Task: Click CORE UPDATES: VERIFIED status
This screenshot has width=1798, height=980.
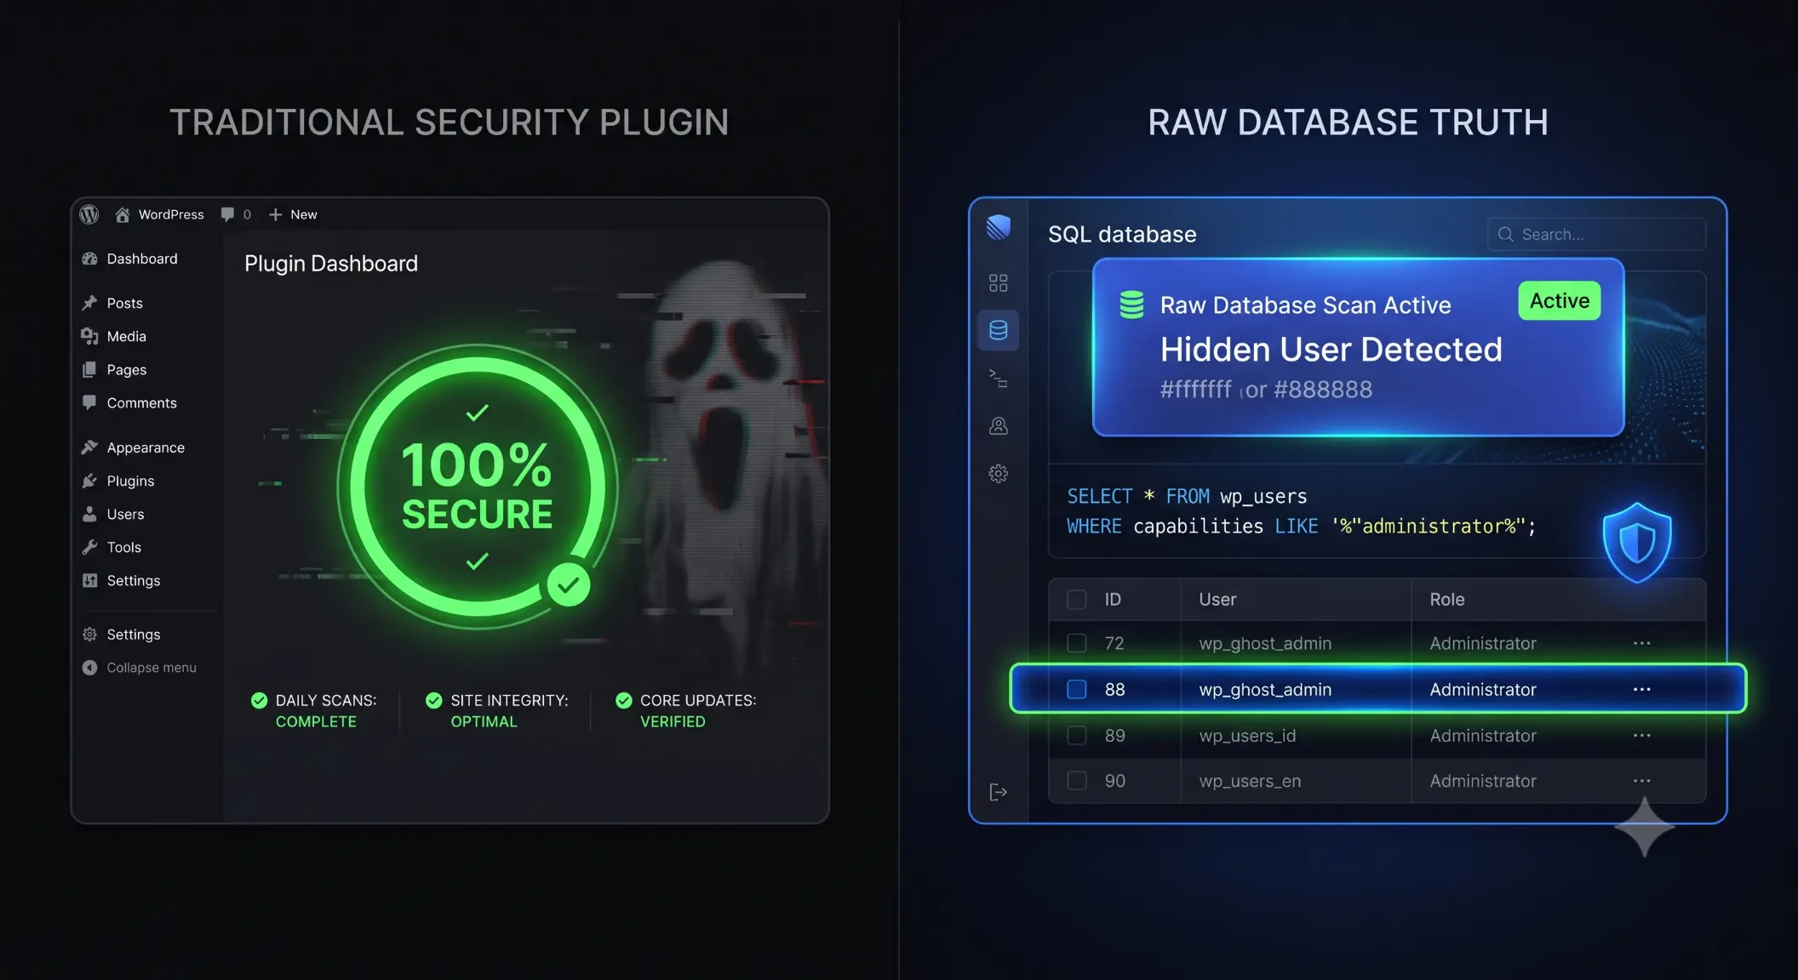Action: 686,710
